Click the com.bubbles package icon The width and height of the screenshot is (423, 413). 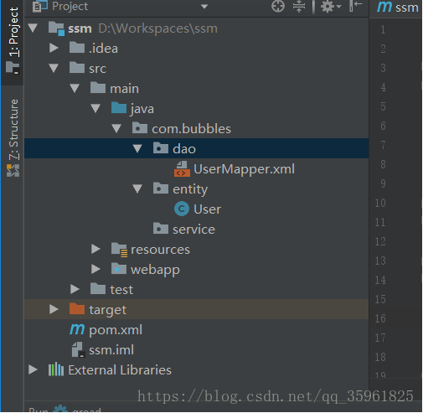pos(140,128)
